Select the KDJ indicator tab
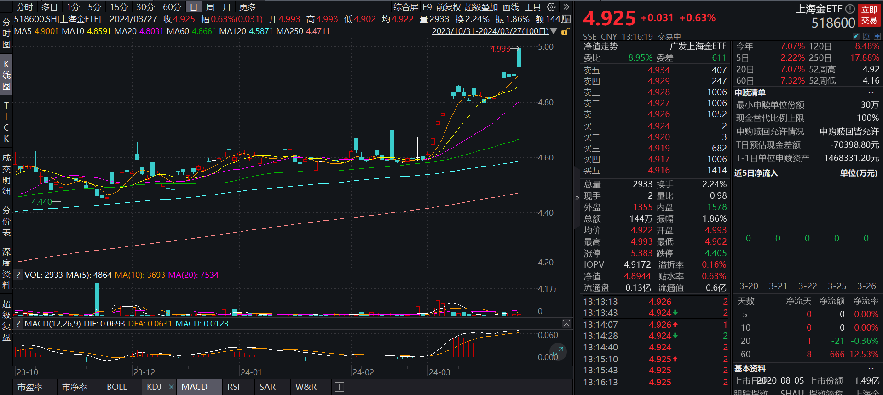Viewport: 883px width, 395px height. point(154,387)
